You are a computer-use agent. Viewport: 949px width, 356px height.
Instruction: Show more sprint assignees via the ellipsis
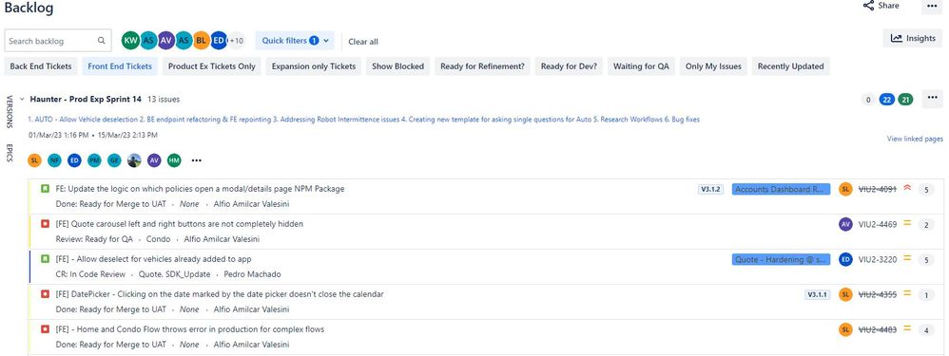pyautogui.click(x=196, y=160)
